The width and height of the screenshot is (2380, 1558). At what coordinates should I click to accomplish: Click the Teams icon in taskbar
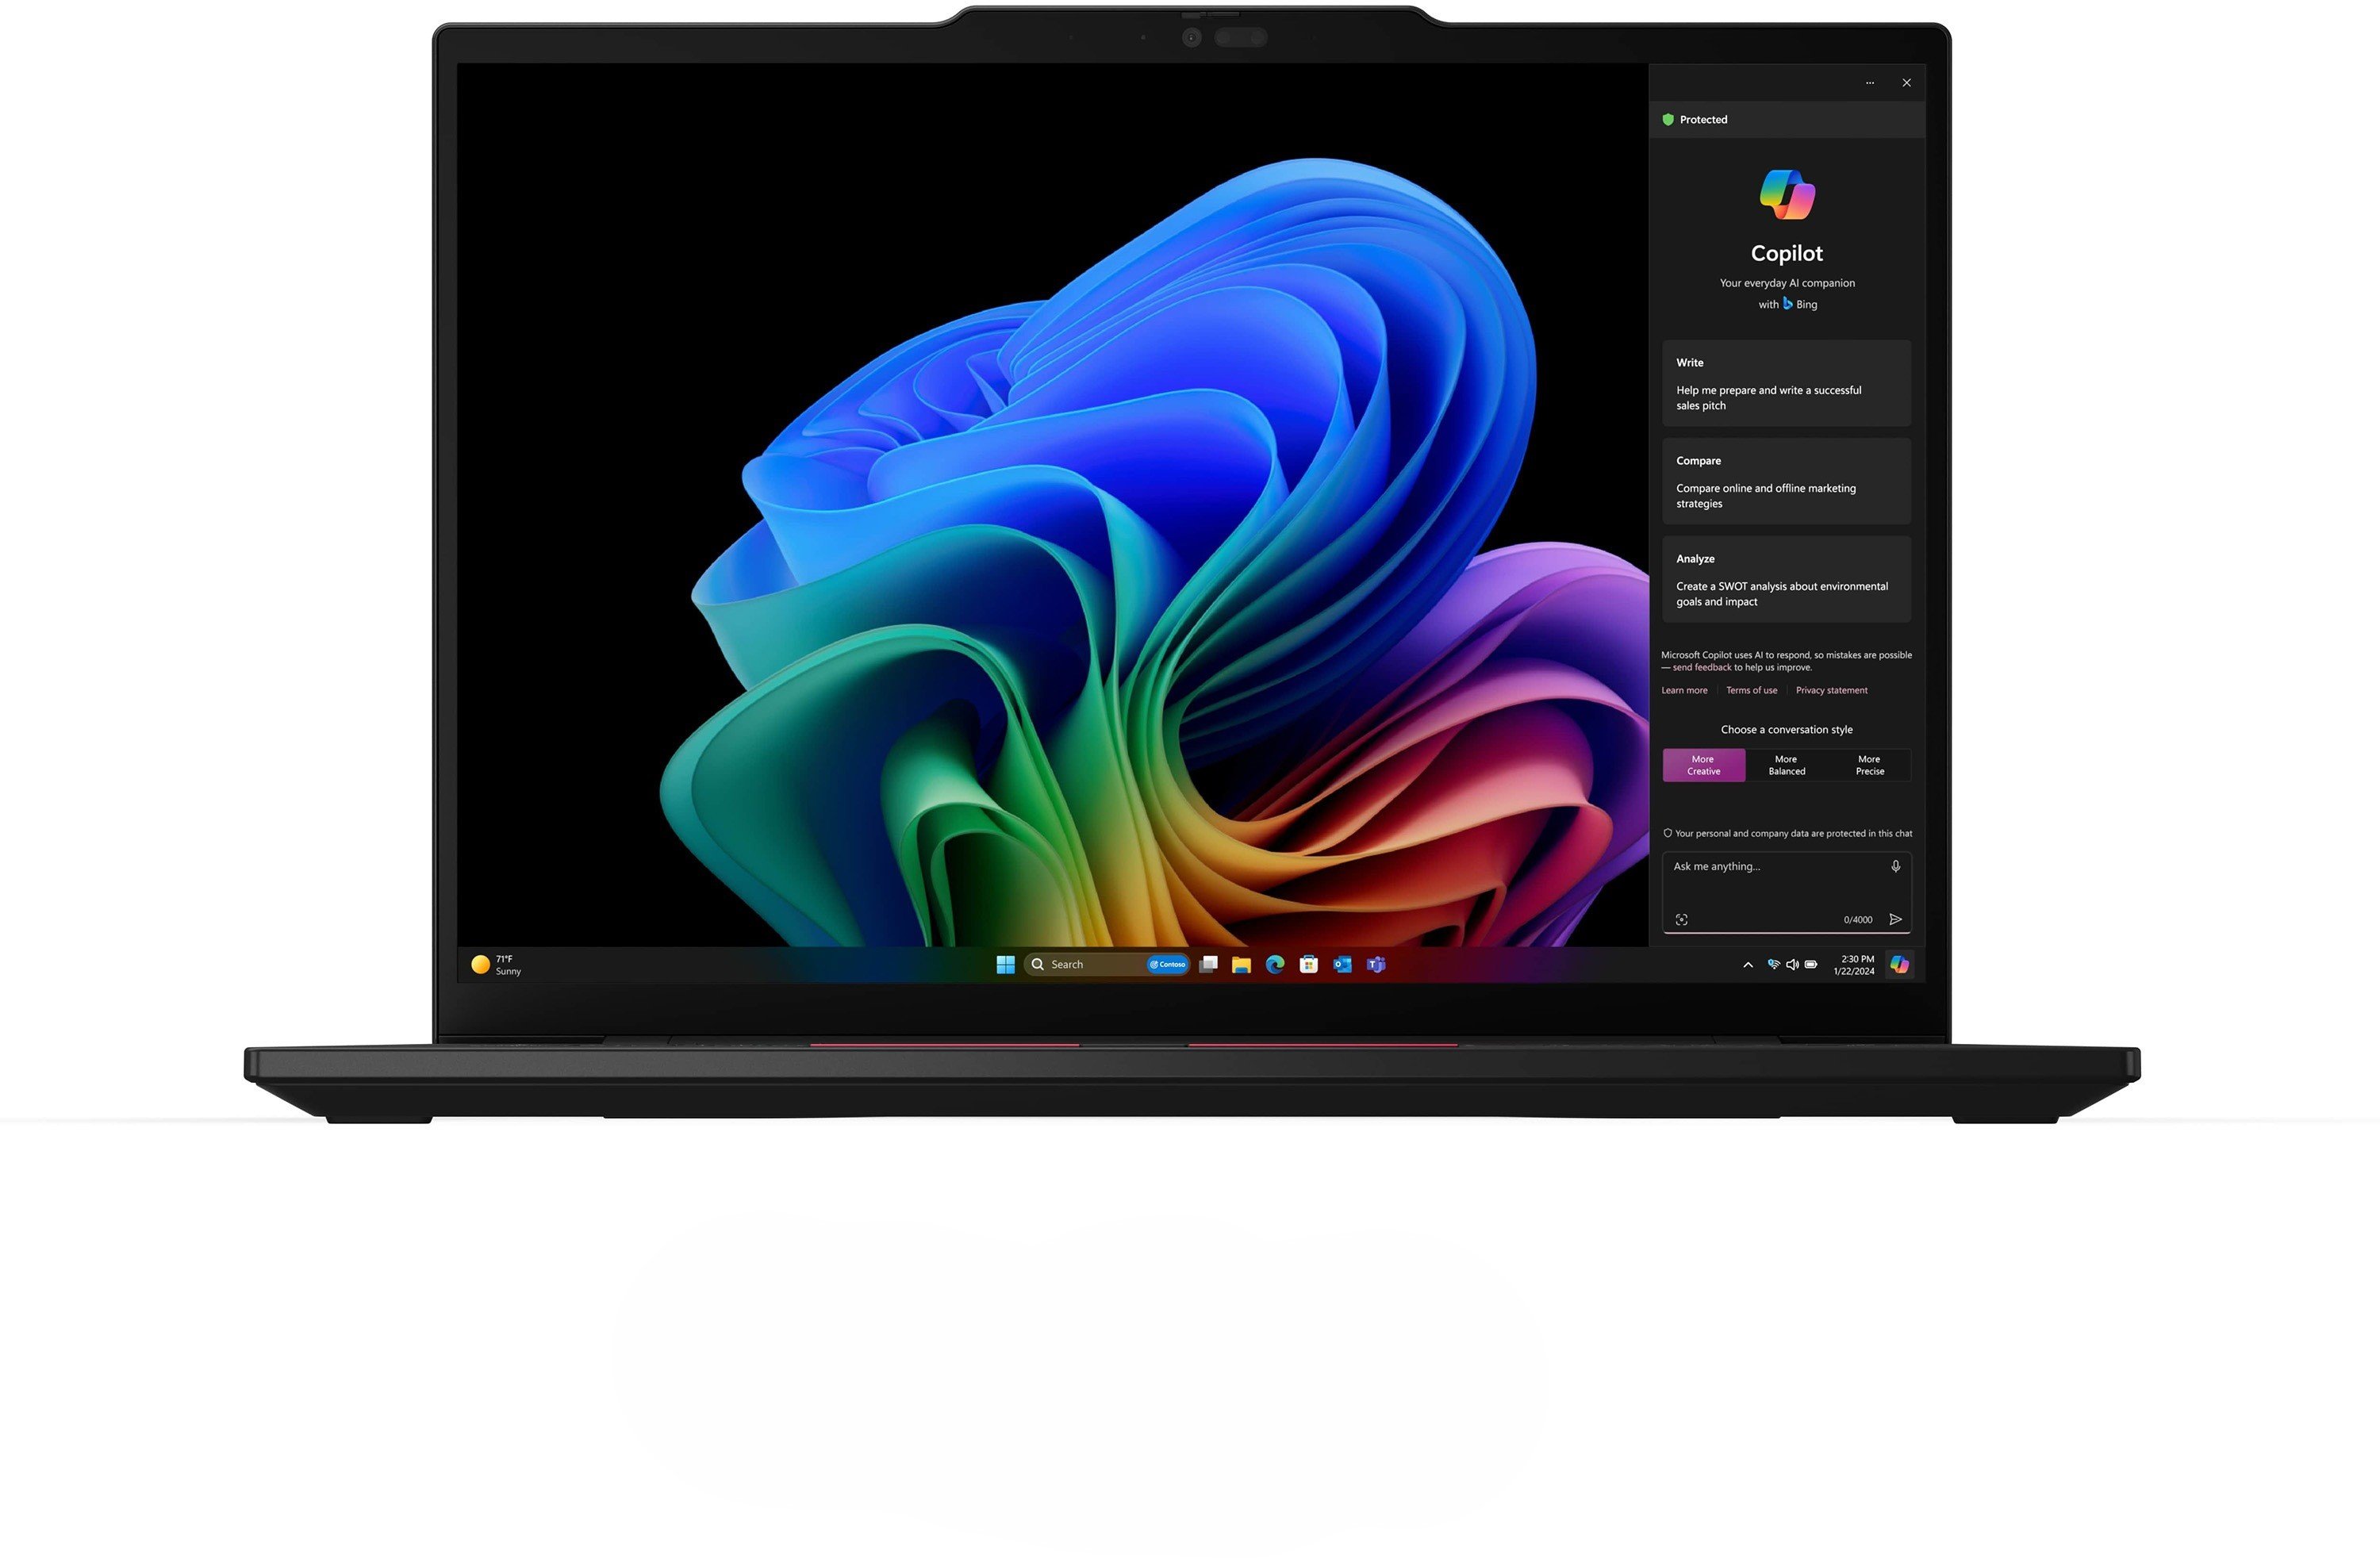(x=1379, y=963)
